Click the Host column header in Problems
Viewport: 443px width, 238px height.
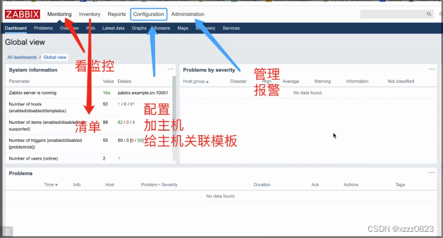pos(109,185)
